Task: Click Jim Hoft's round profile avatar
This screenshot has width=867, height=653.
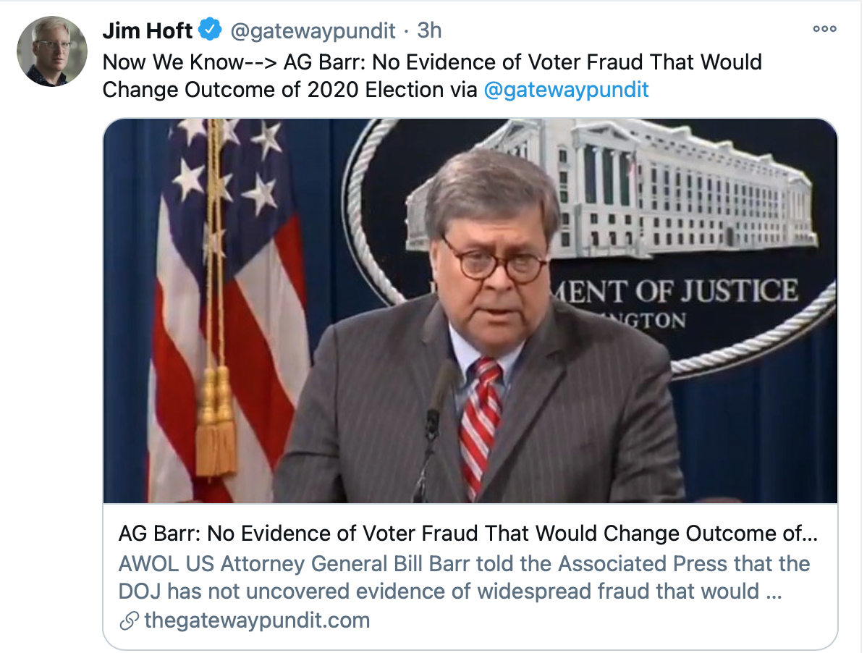Action: tap(51, 51)
